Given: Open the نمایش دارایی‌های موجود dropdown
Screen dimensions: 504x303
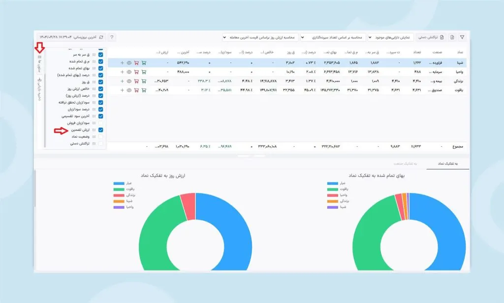Looking at the screenshot, I should [x=390, y=37].
